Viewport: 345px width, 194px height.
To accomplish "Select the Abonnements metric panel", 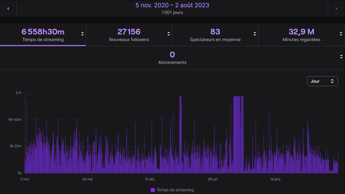I will click(172, 58).
